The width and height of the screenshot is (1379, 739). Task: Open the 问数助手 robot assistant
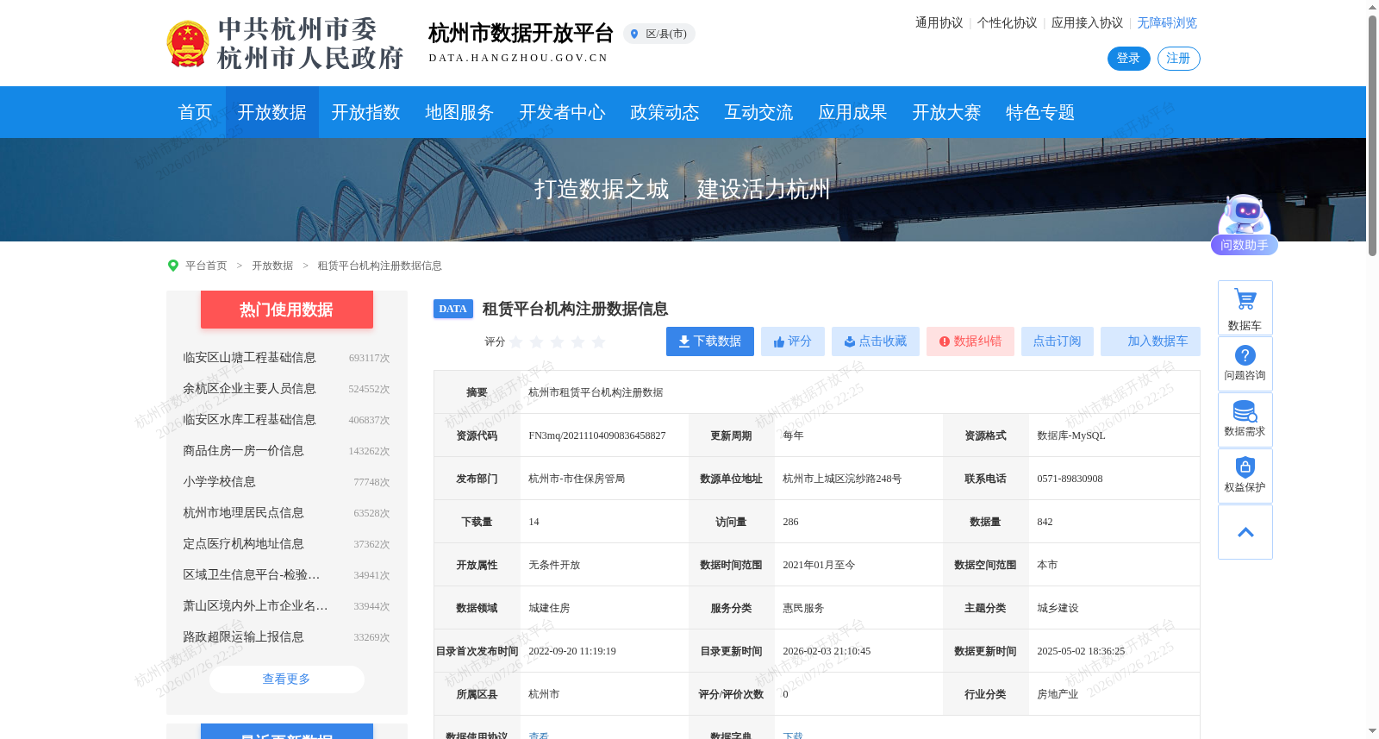(1244, 224)
